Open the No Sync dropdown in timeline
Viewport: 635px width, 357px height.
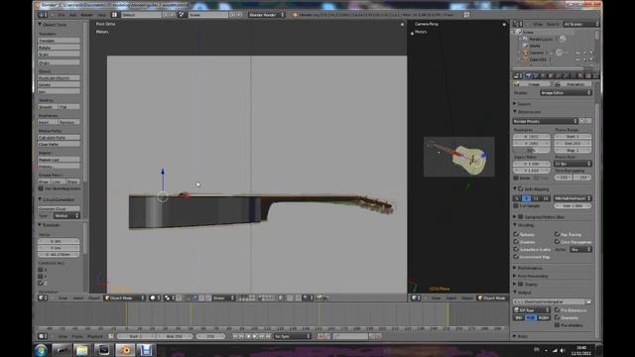(x=293, y=336)
